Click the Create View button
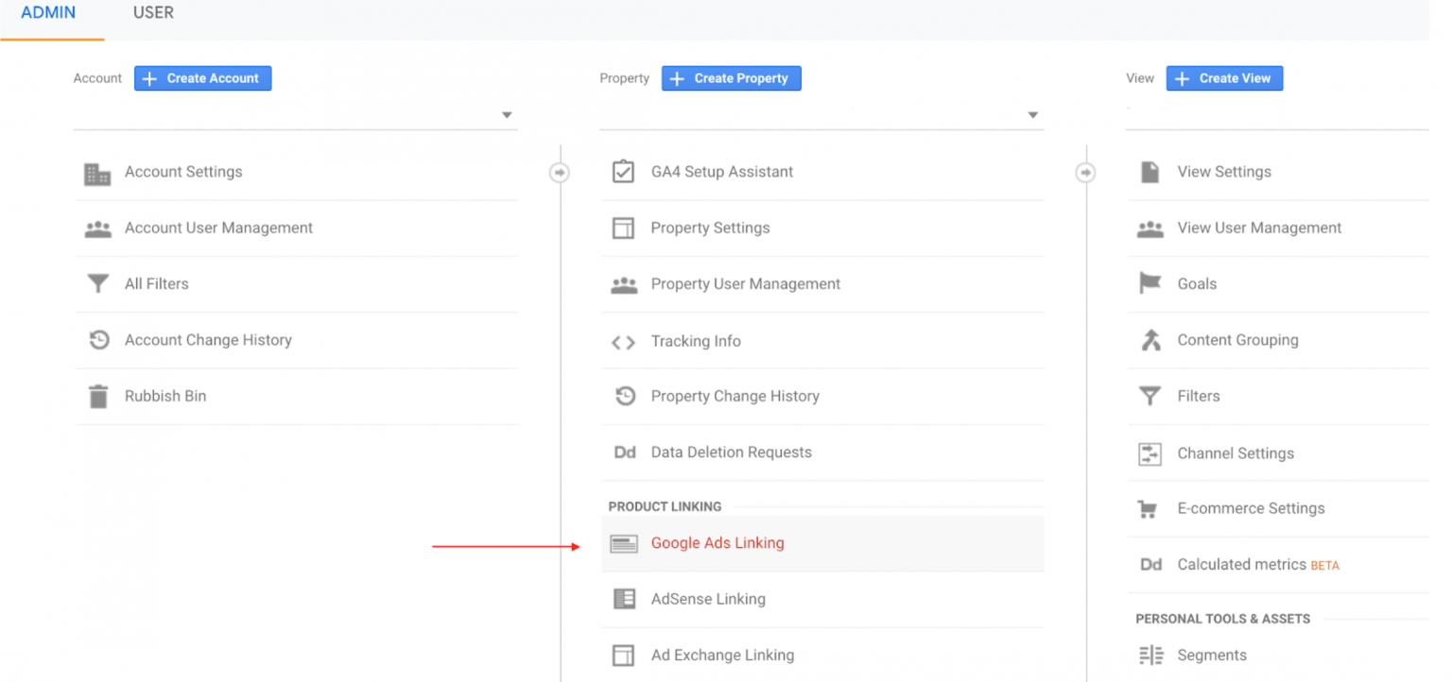Viewport: 1452px width, 682px height. pos(1224,78)
